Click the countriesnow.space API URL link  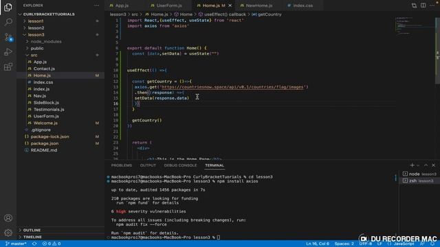232,87
